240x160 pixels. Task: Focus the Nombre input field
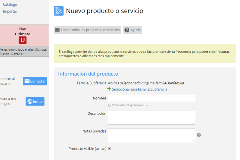click(151, 98)
